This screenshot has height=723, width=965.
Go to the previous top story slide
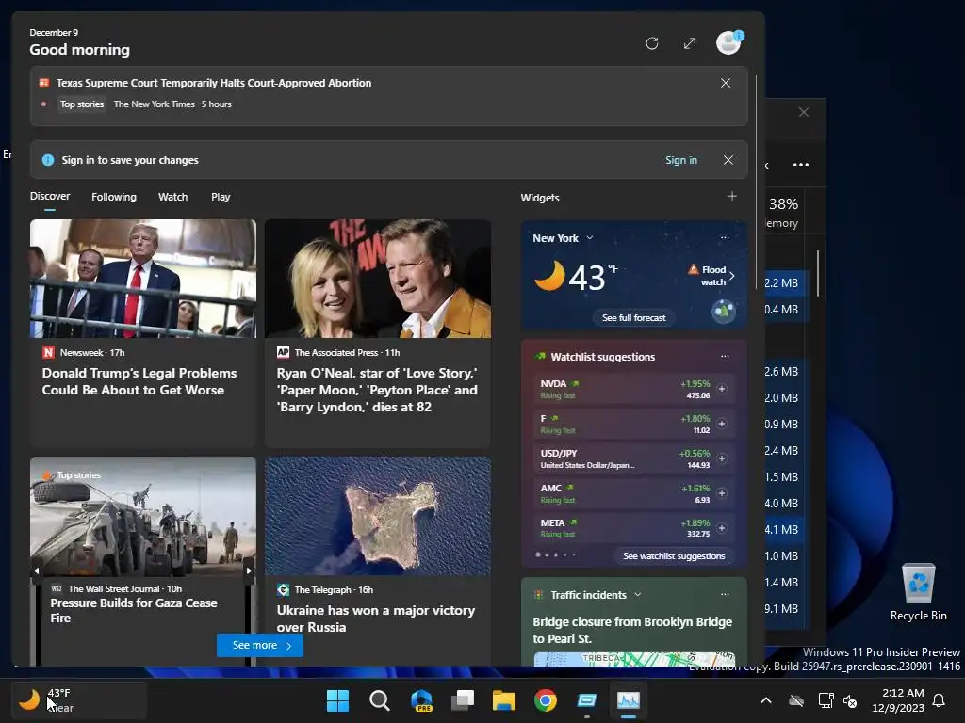click(37, 570)
